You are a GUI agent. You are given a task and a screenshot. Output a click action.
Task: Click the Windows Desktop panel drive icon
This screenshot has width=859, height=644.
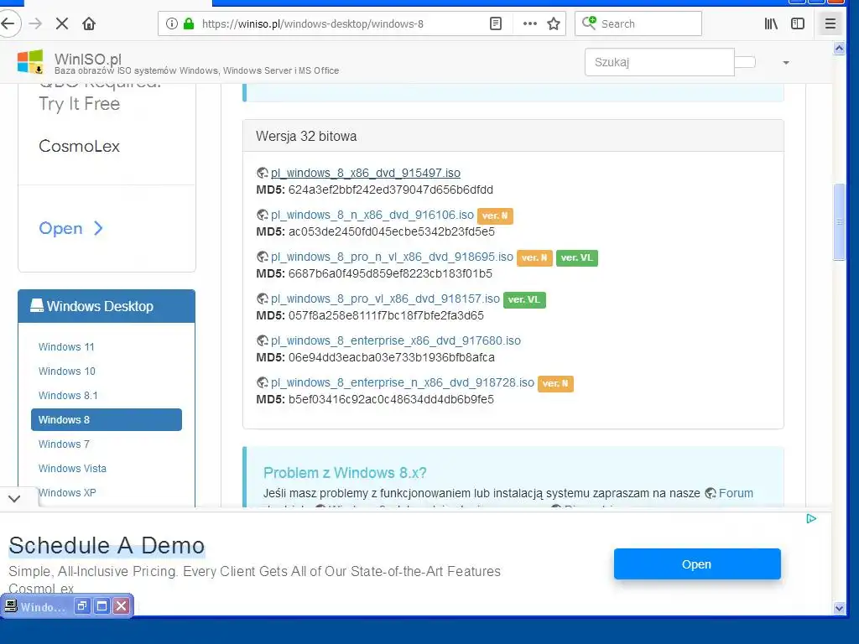(37, 305)
